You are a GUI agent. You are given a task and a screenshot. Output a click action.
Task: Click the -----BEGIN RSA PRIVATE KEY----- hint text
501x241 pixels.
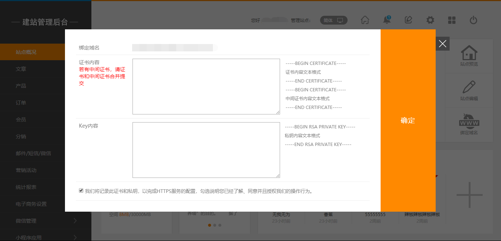click(x=320, y=127)
